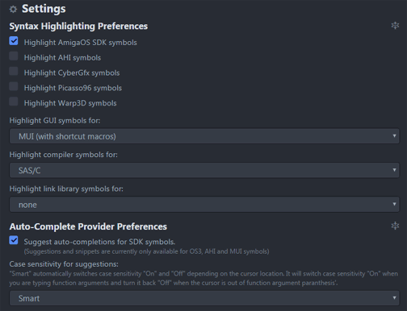Open the SAS/C compiler symbols dropdown

click(x=204, y=170)
